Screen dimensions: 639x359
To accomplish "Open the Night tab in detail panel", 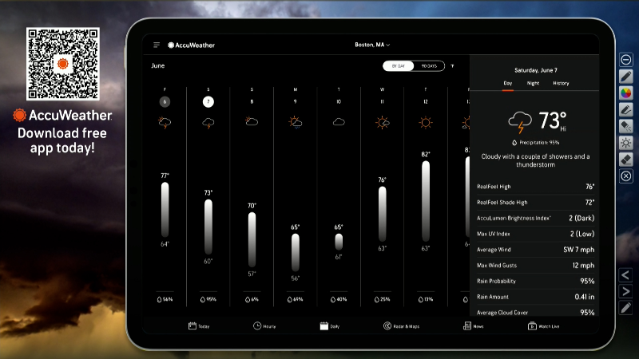I will [533, 83].
